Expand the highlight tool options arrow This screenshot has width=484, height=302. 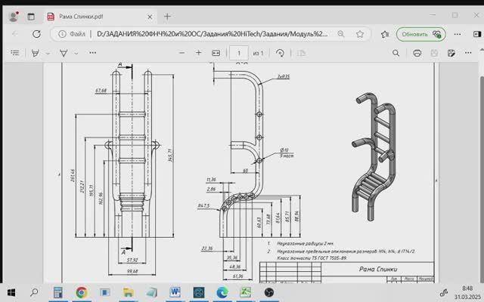pyautogui.click(x=48, y=53)
